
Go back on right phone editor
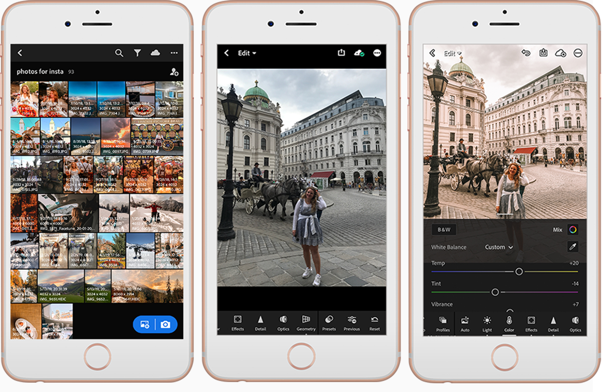point(432,53)
